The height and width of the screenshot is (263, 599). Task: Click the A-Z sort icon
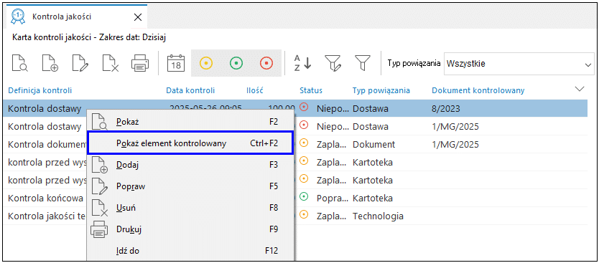[x=302, y=64]
